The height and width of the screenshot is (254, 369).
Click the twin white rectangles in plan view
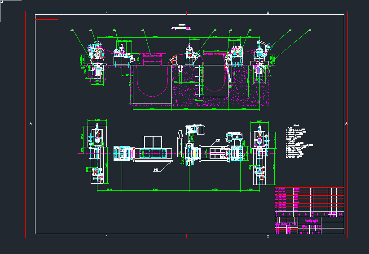pyautogui.click(x=153, y=142)
